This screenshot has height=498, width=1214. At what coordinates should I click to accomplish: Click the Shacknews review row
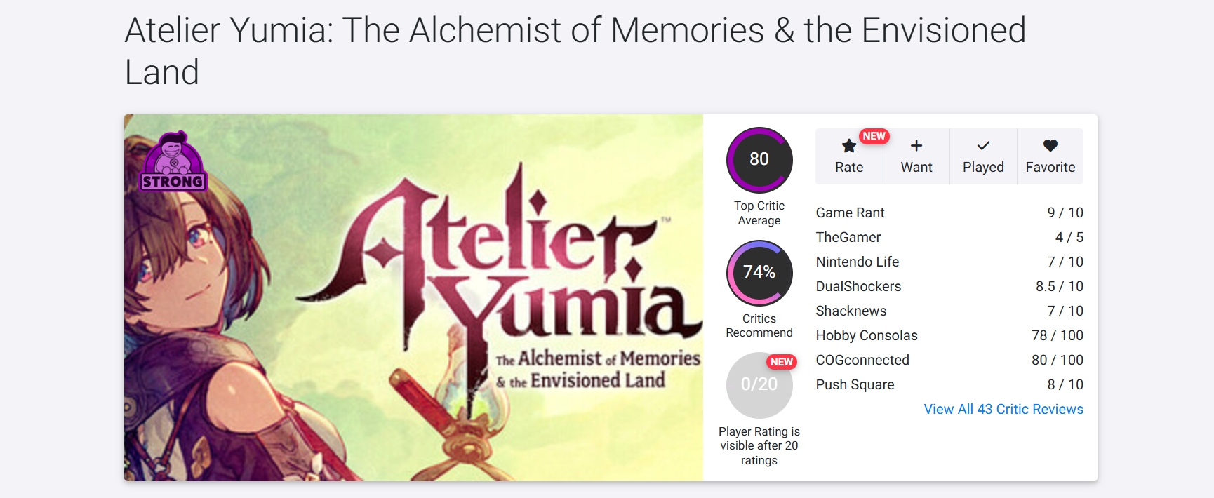(851, 311)
